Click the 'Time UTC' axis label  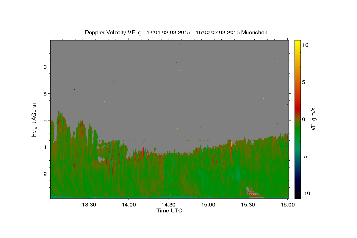tap(169, 211)
